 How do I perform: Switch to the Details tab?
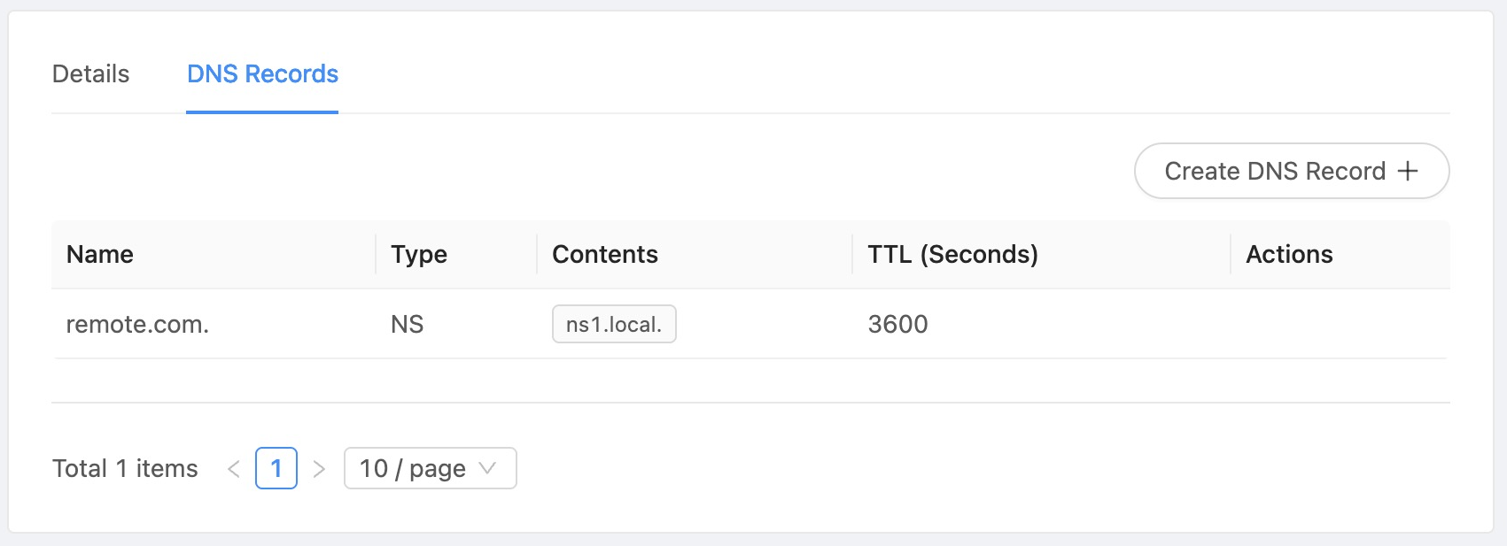[x=90, y=74]
